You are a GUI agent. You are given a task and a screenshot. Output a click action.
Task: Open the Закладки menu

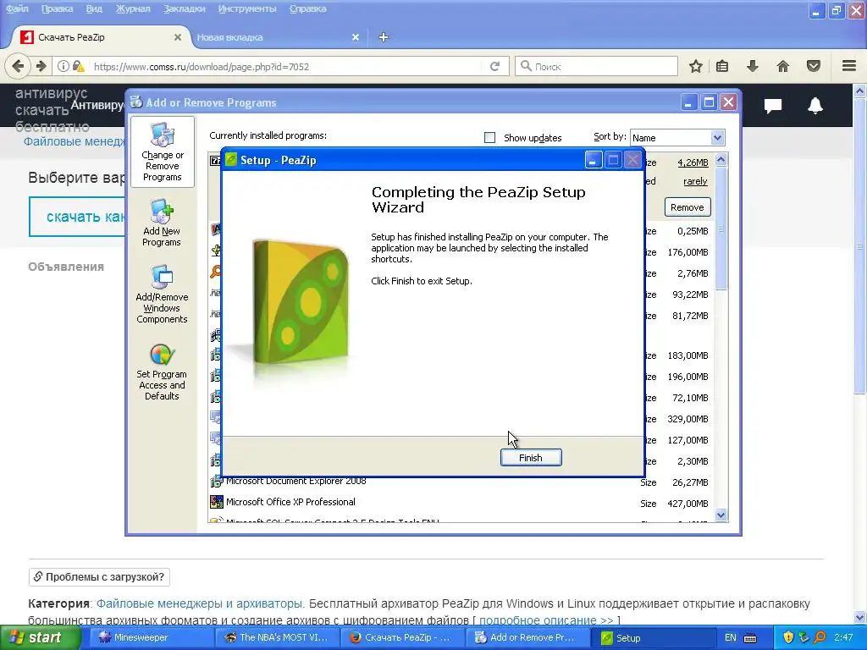(x=184, y=8)
